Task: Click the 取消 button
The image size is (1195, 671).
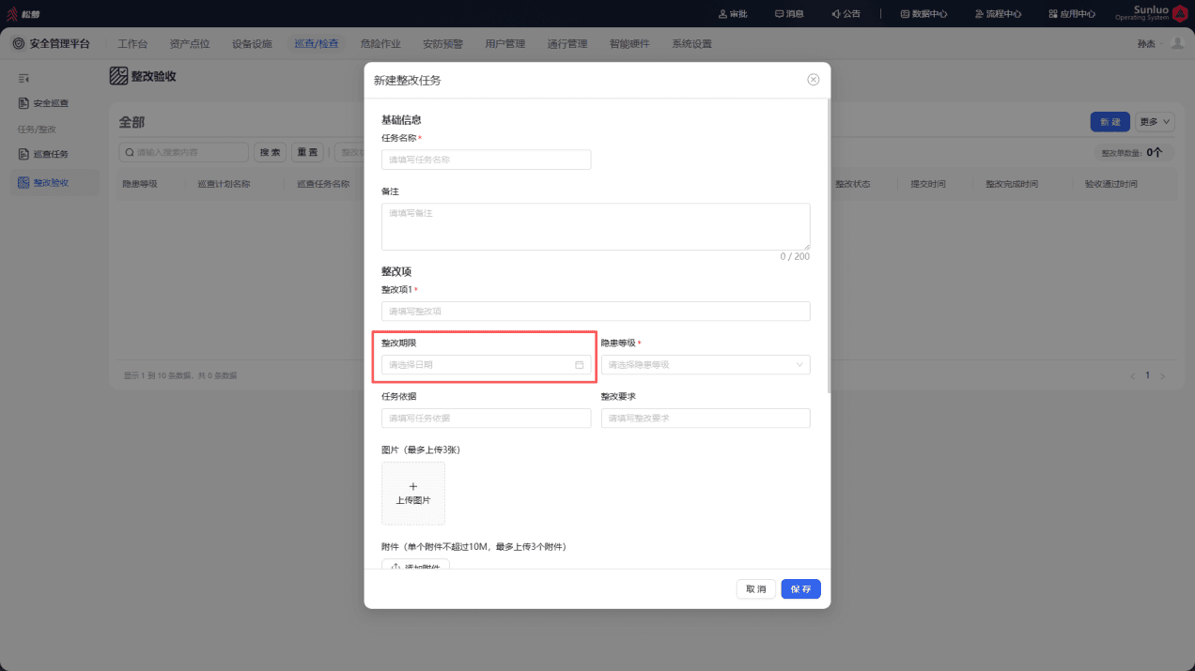Action: 756,589
